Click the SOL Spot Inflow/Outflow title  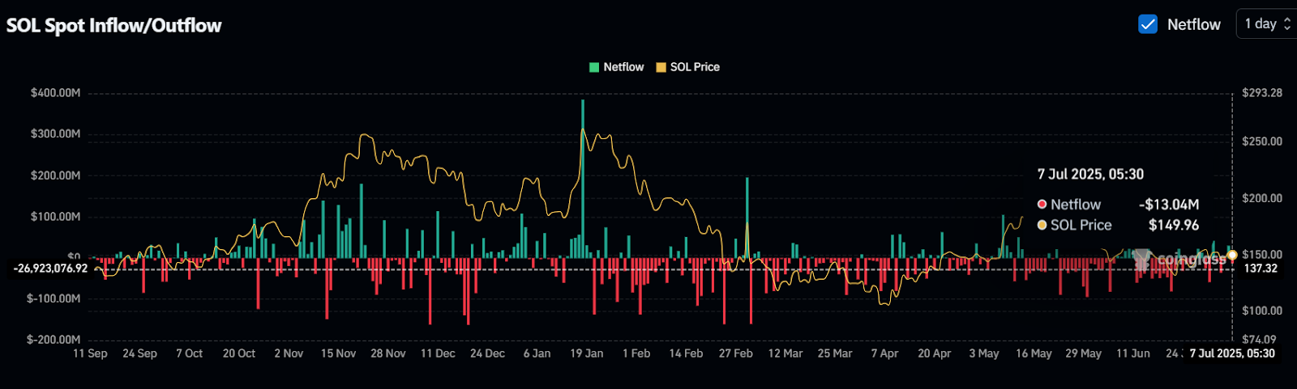click(113, 25)
